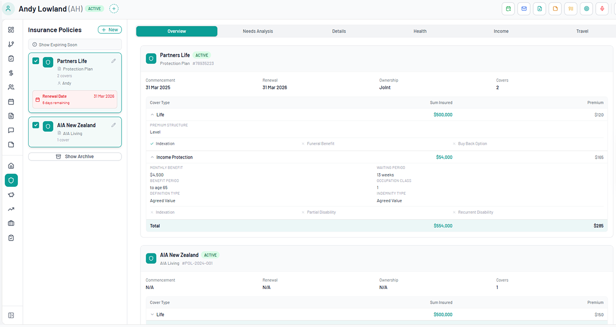Open the blue email envelope icon

coord(524,9)
